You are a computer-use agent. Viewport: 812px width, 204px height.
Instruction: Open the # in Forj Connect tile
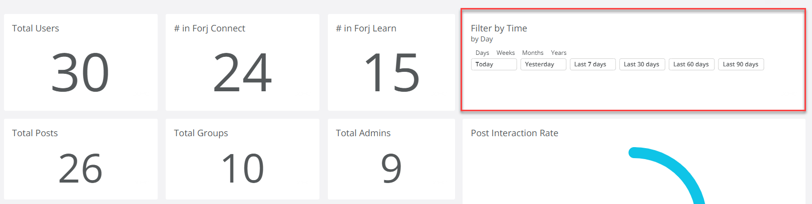click(x=242, y=62)
